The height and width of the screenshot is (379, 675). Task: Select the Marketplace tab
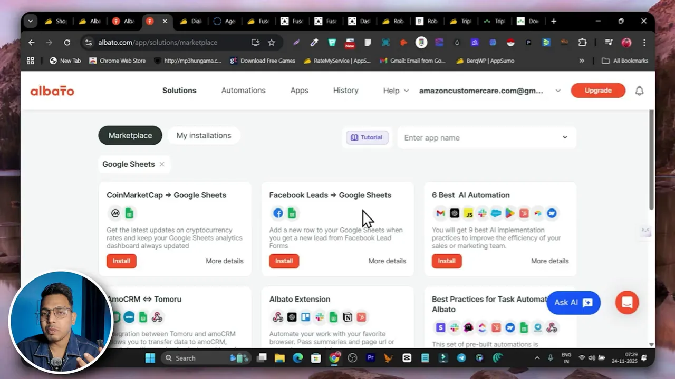point(130,135)
